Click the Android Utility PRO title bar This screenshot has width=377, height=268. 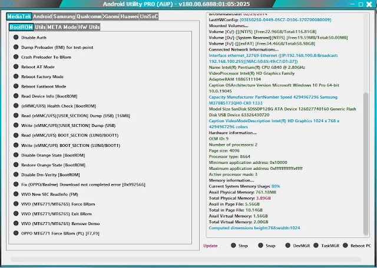pos(176,4)
